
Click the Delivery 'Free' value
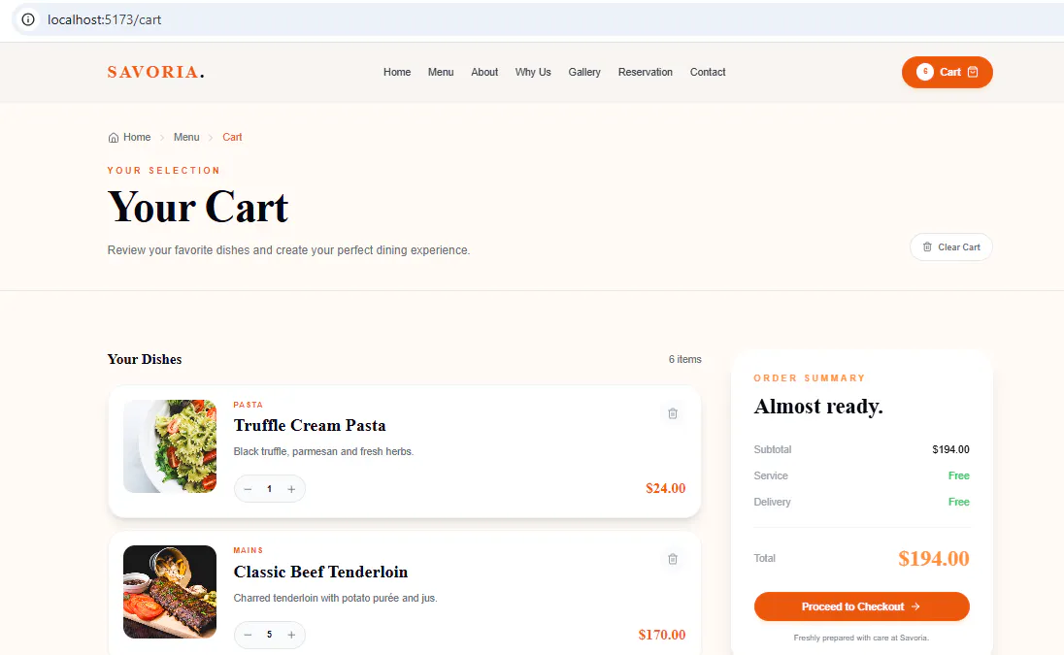[959, 502]
